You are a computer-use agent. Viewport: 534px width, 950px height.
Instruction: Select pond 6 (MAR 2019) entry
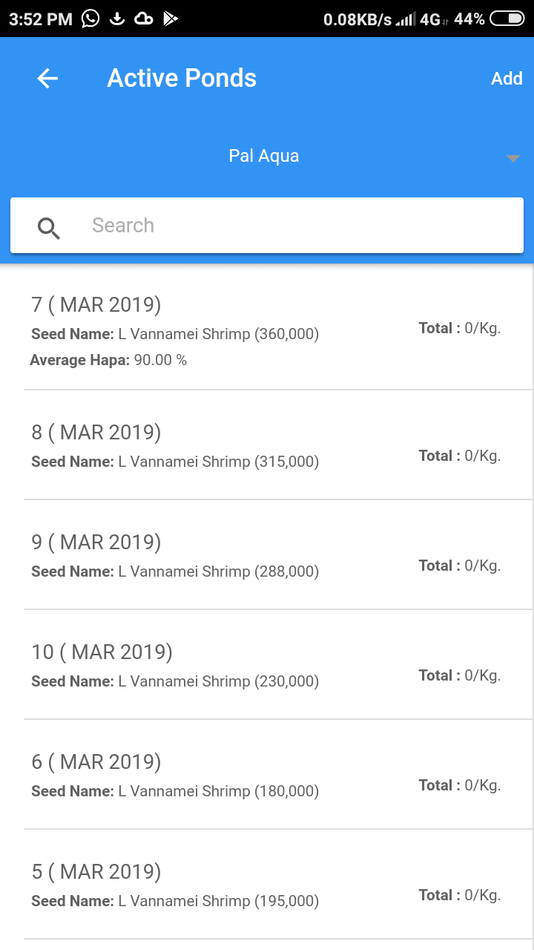[267, 775]
